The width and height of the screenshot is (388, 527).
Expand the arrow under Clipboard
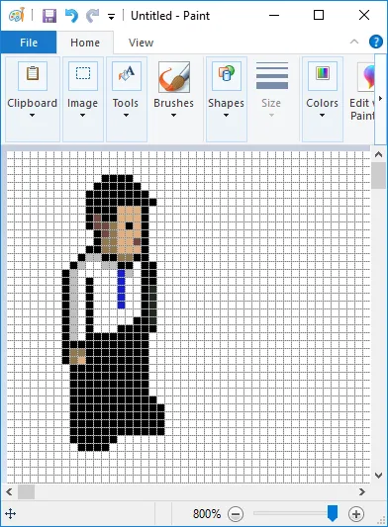(32, 116)
